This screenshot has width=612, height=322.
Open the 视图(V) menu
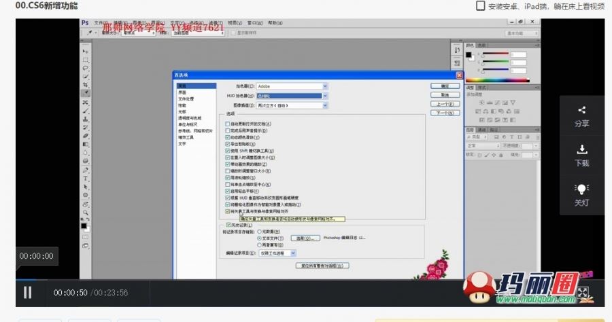(x=235, y=23)
